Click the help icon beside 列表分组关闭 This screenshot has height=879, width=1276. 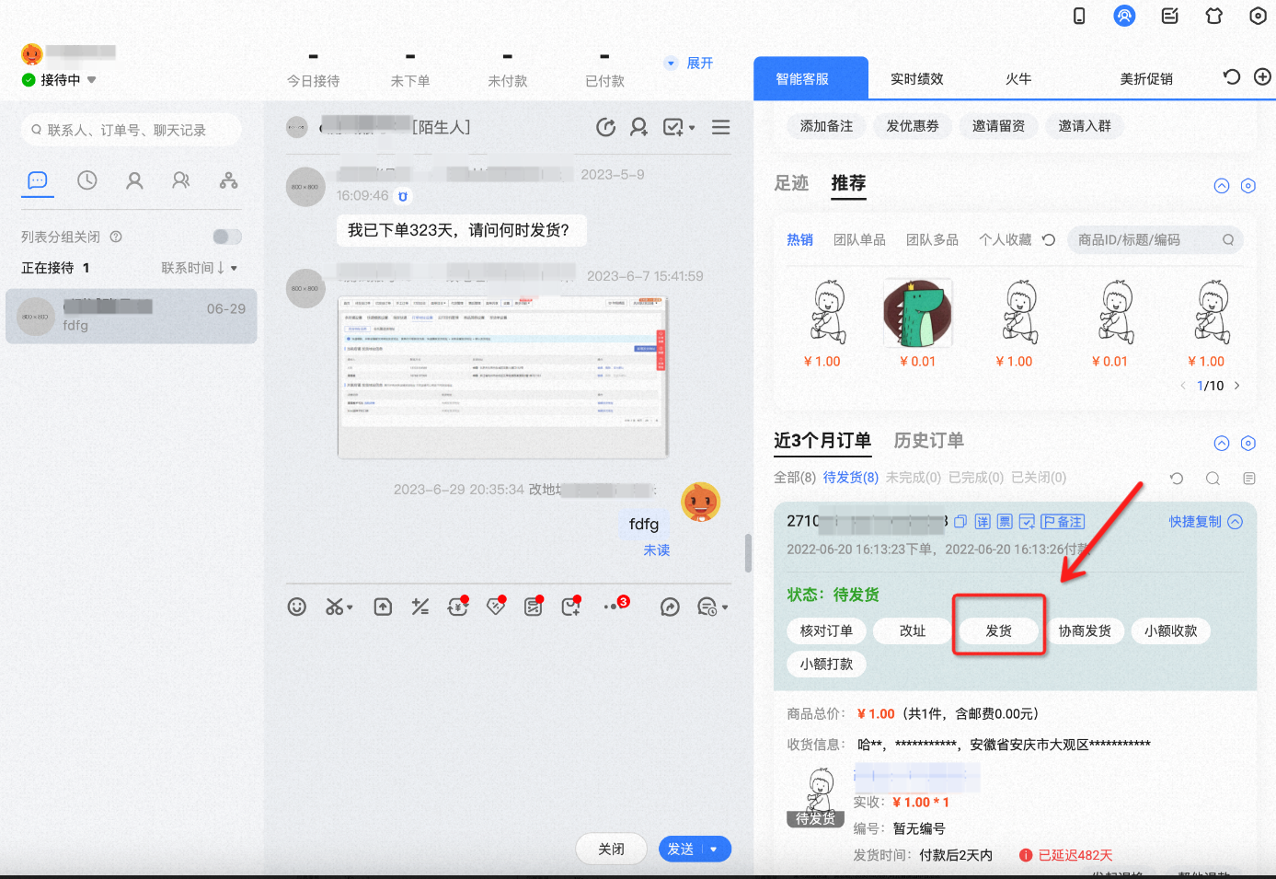pyautogui.click(x=116, y=237)
